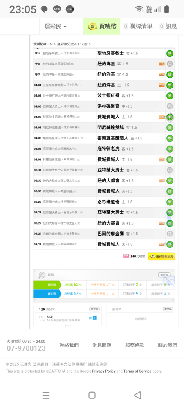184x409 pixels.
Task: Click orange 主推 badge on 03/28 費城費城人 row
Action: tap(162, 245)
